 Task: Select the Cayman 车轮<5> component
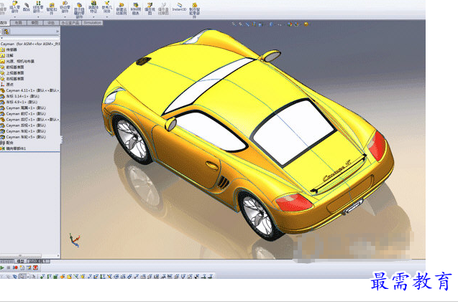click(23, 137)
